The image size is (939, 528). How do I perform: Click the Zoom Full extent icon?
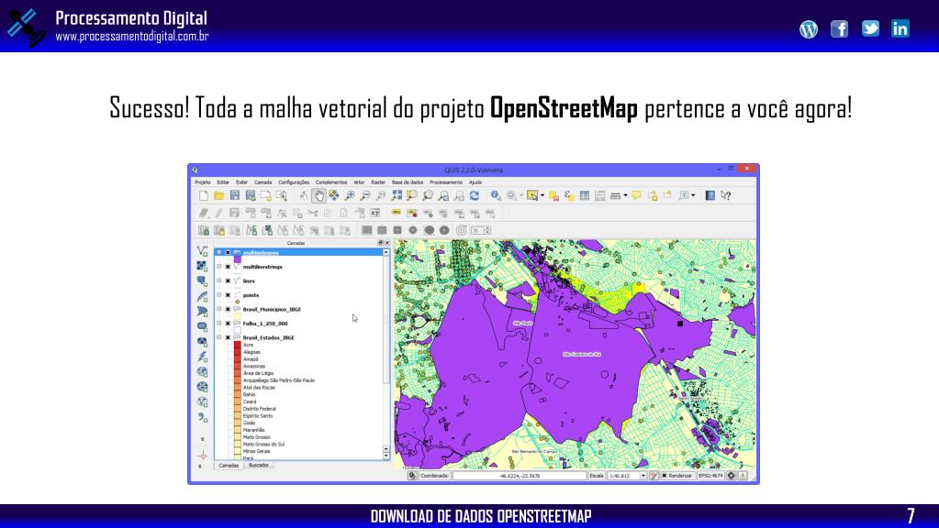coord(397,195)
